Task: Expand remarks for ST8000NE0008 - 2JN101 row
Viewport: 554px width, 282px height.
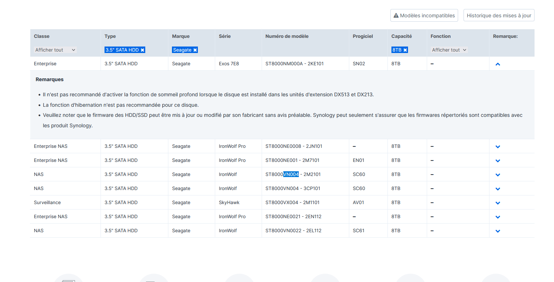Action: coord(498,147)
